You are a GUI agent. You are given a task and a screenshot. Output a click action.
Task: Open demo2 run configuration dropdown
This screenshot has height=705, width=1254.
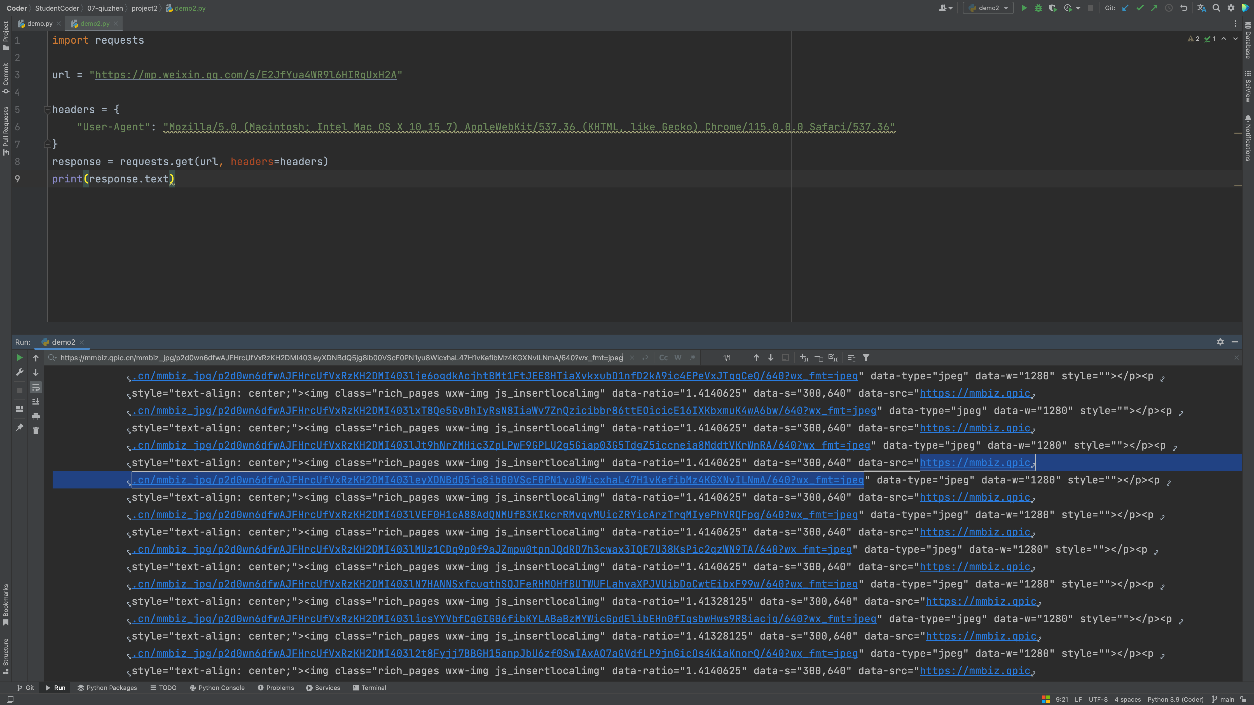coord(988,8)
